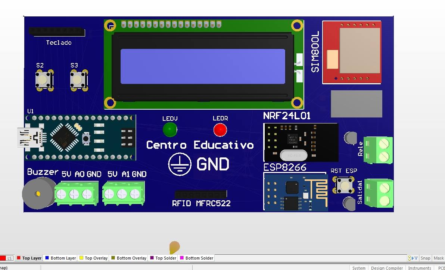Image resolution: width=445 pixels, height=270 pixels.
Task: Select the transistor below RST ESP button
Action: coord(349,204)
